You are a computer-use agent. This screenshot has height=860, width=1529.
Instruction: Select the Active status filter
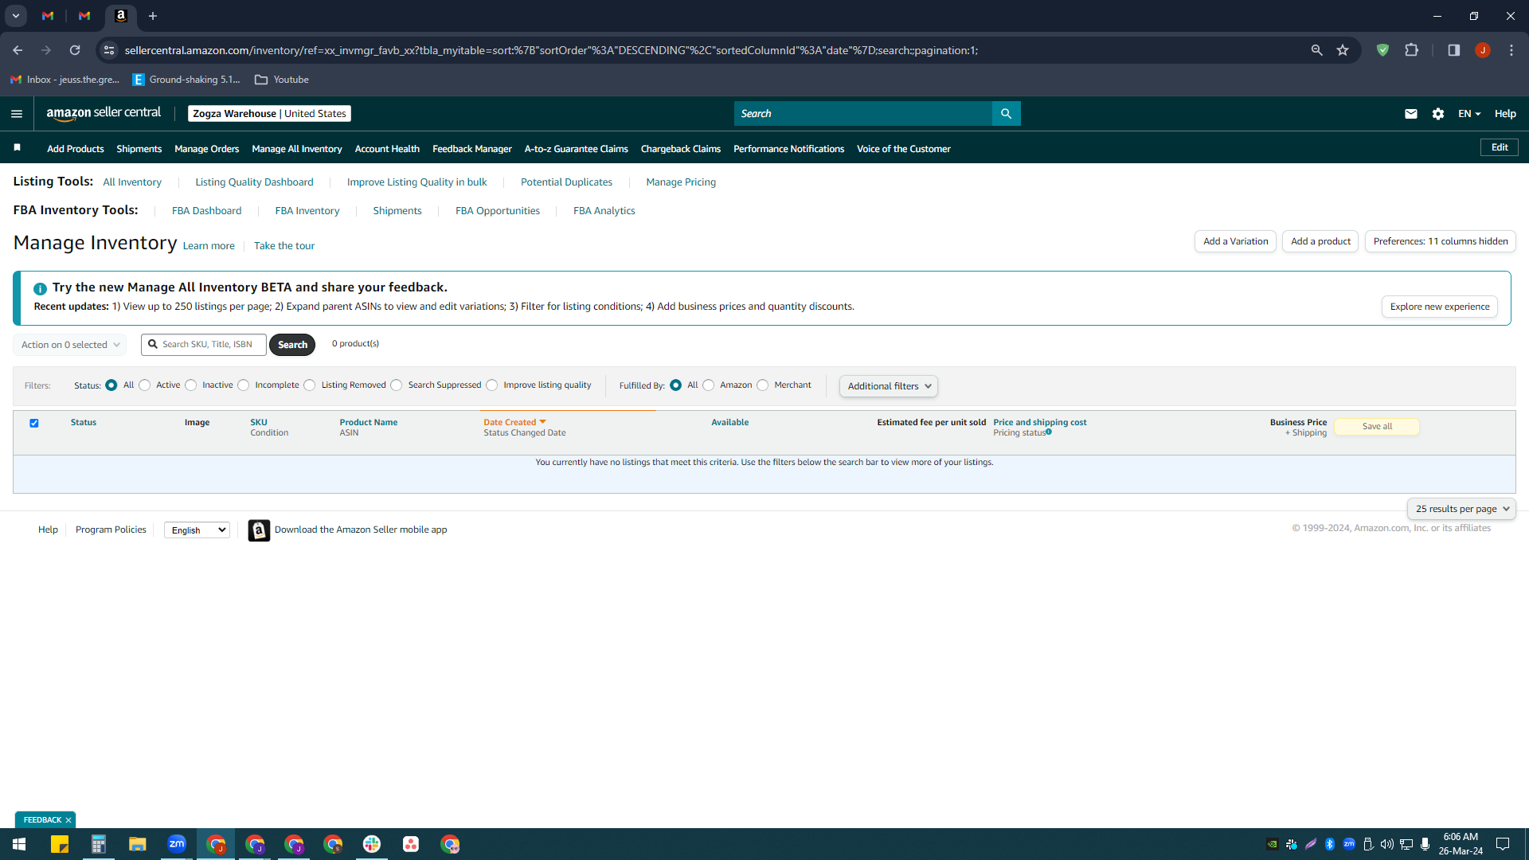(144, 385)
